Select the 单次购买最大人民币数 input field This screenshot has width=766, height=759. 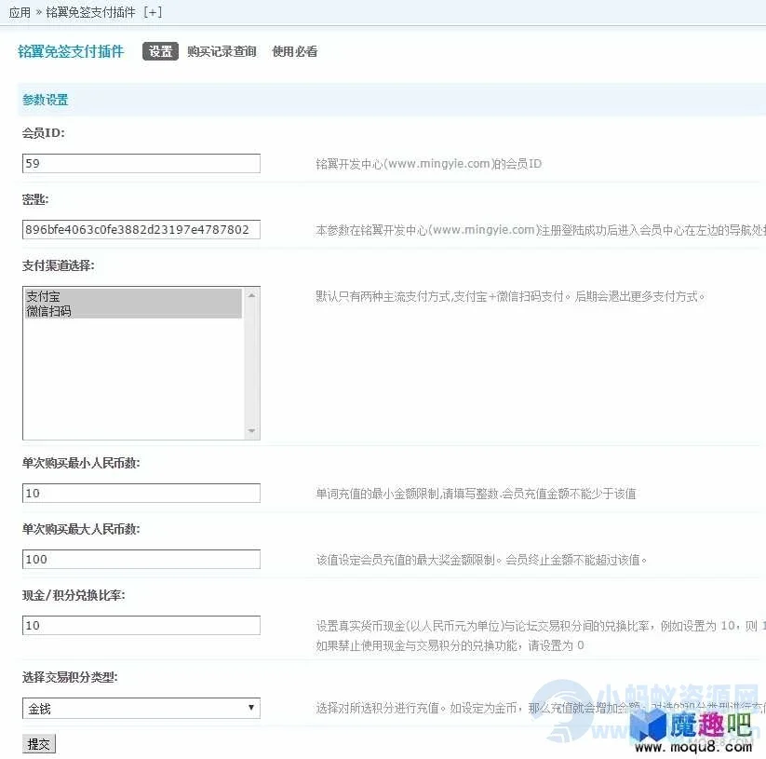tap(140, 559)
